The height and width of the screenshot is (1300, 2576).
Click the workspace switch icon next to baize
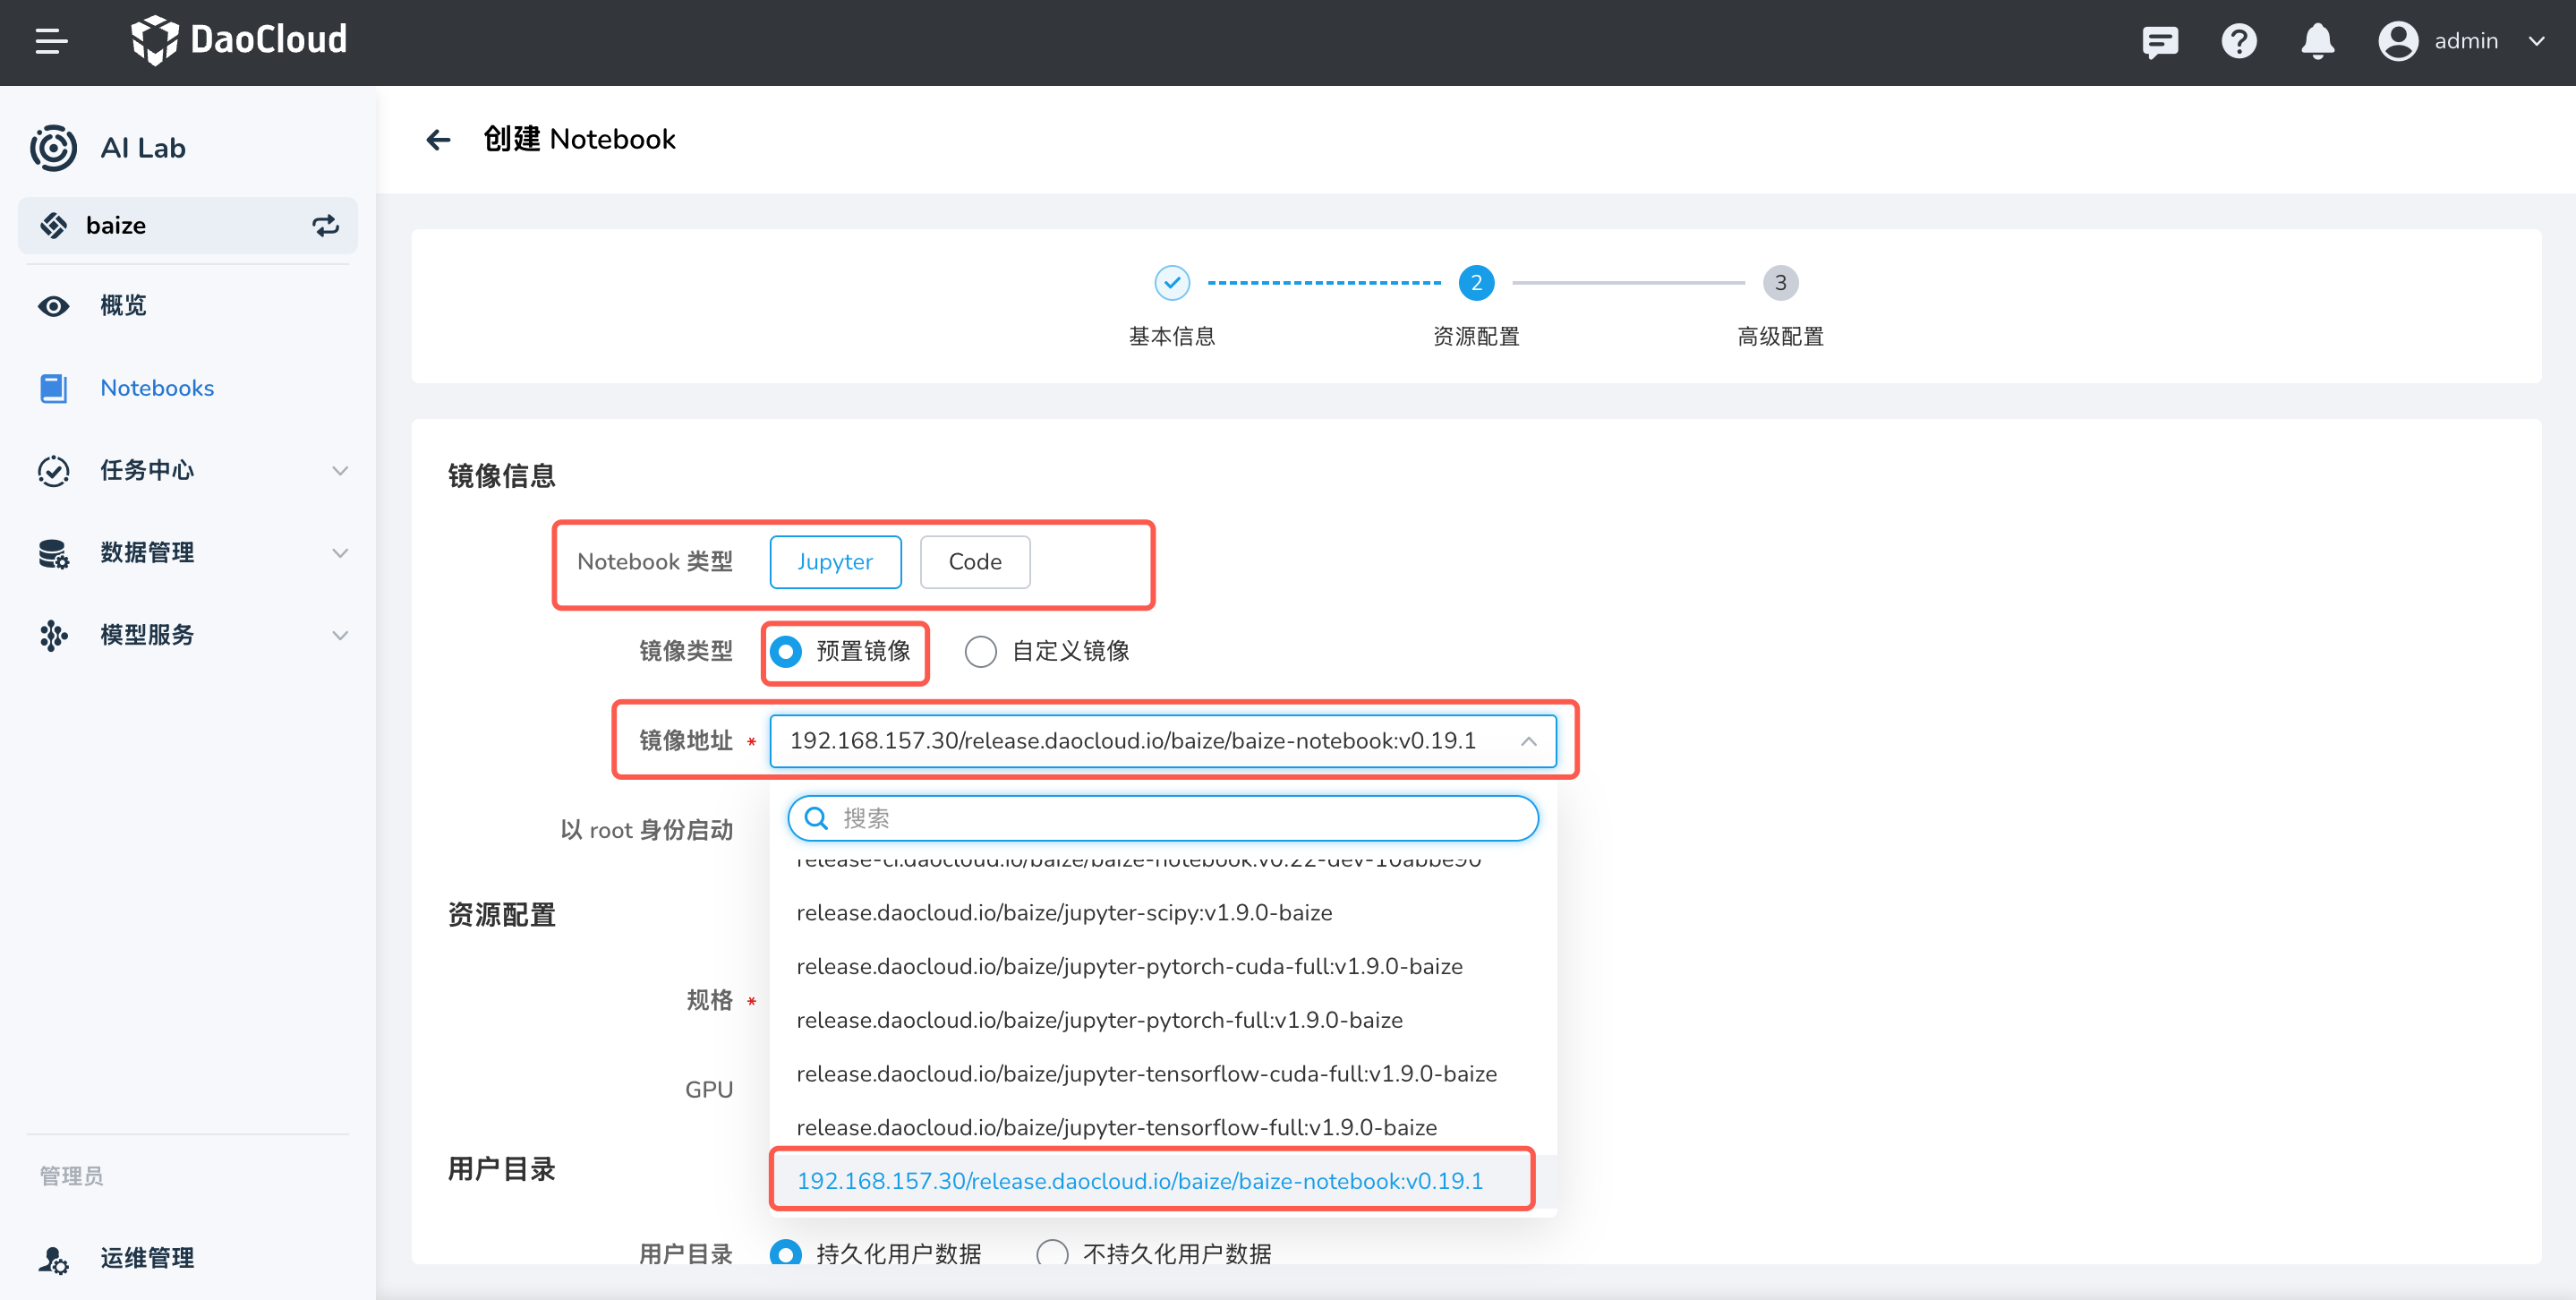tap(325, 225)
